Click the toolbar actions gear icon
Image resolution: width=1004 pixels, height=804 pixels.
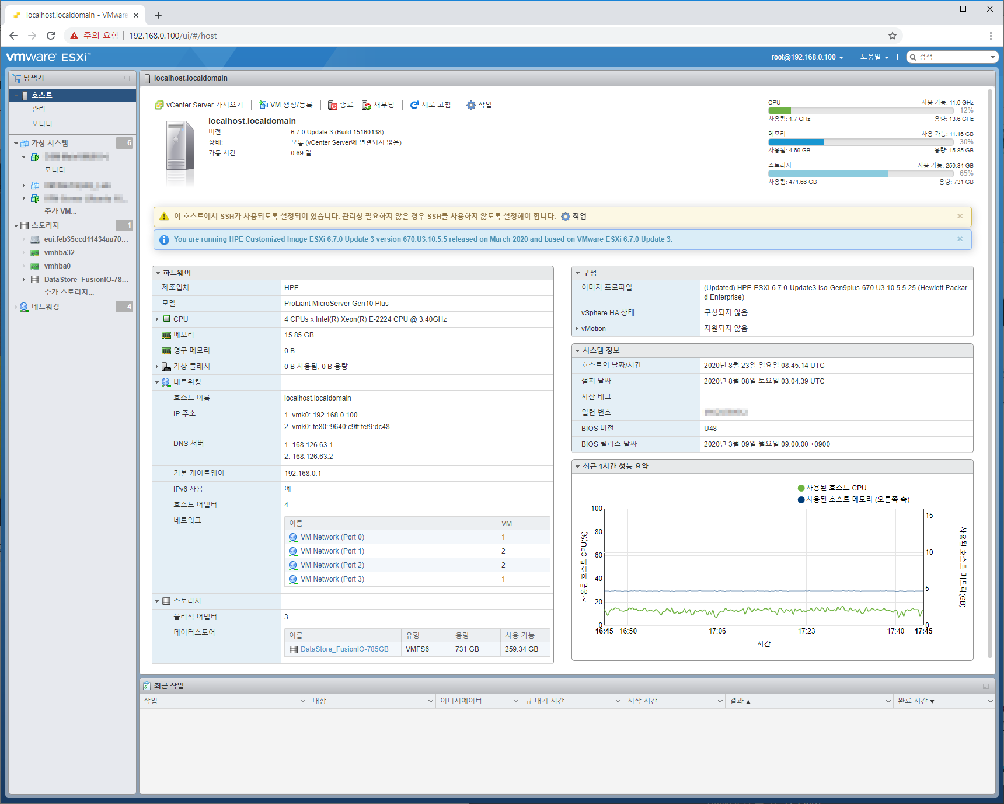471,105
